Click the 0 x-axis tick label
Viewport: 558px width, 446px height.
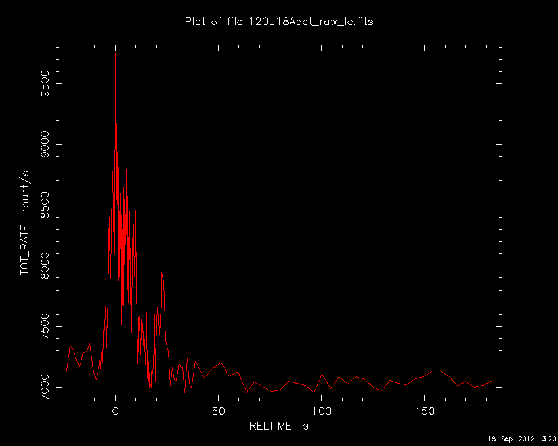pos(116,411)
